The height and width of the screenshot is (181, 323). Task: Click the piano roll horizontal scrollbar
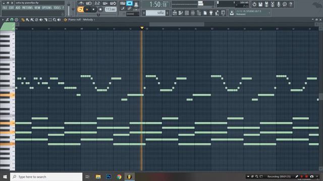click(177, 24)
